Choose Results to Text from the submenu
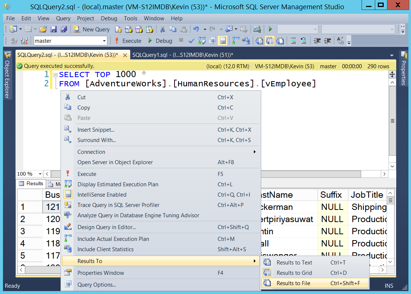This screenshot has width=411, height=294. pyautogui.click(x=315, y=263)
